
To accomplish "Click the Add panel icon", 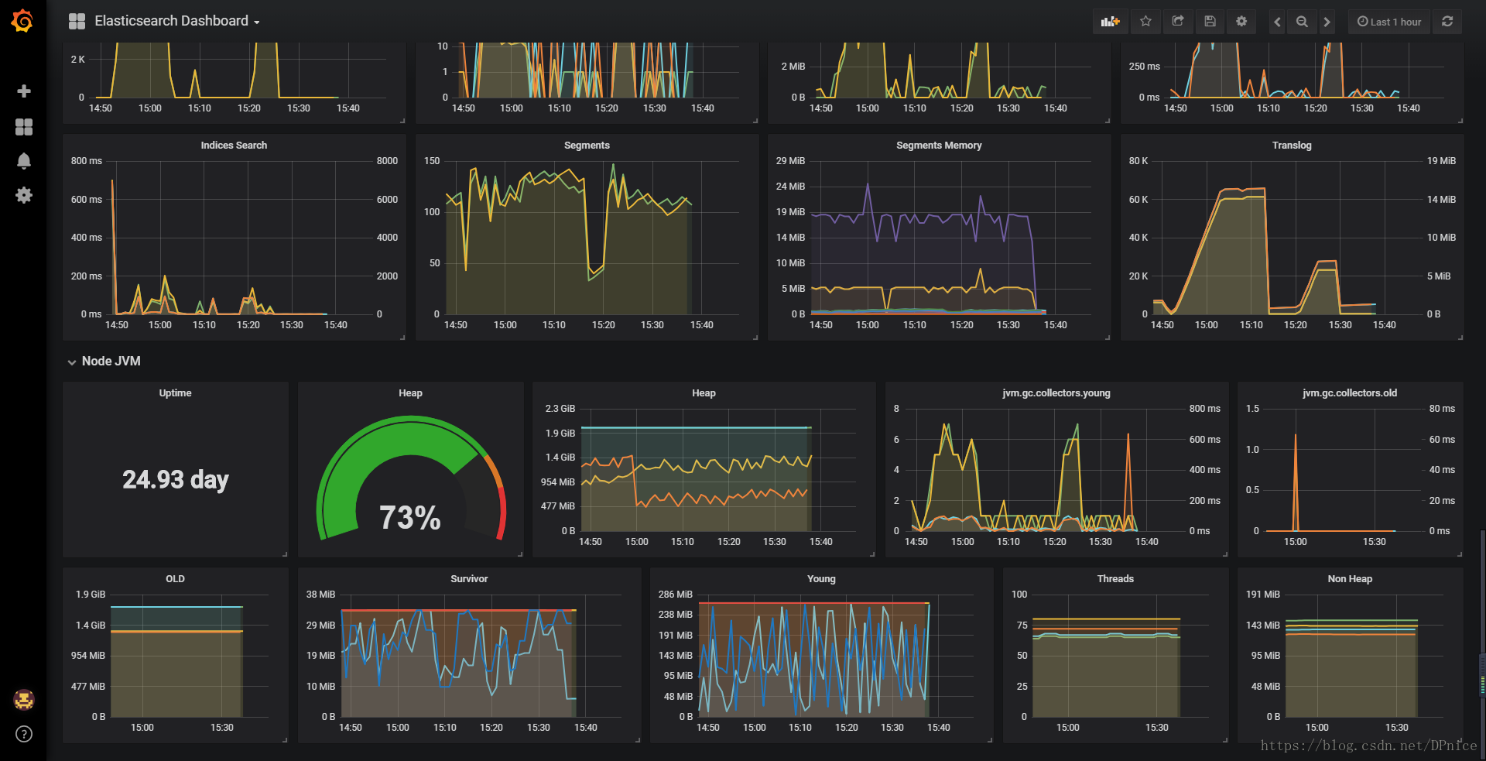I will tap(1111, 22).
